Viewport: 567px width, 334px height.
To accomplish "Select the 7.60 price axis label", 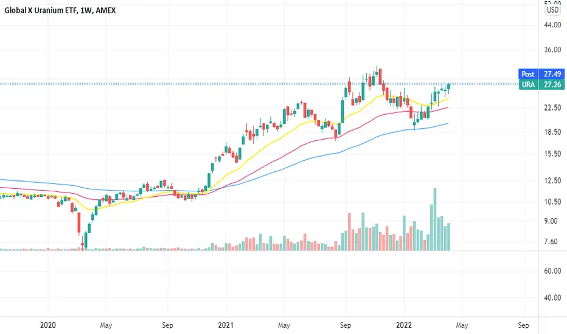I will coord(551,242).
